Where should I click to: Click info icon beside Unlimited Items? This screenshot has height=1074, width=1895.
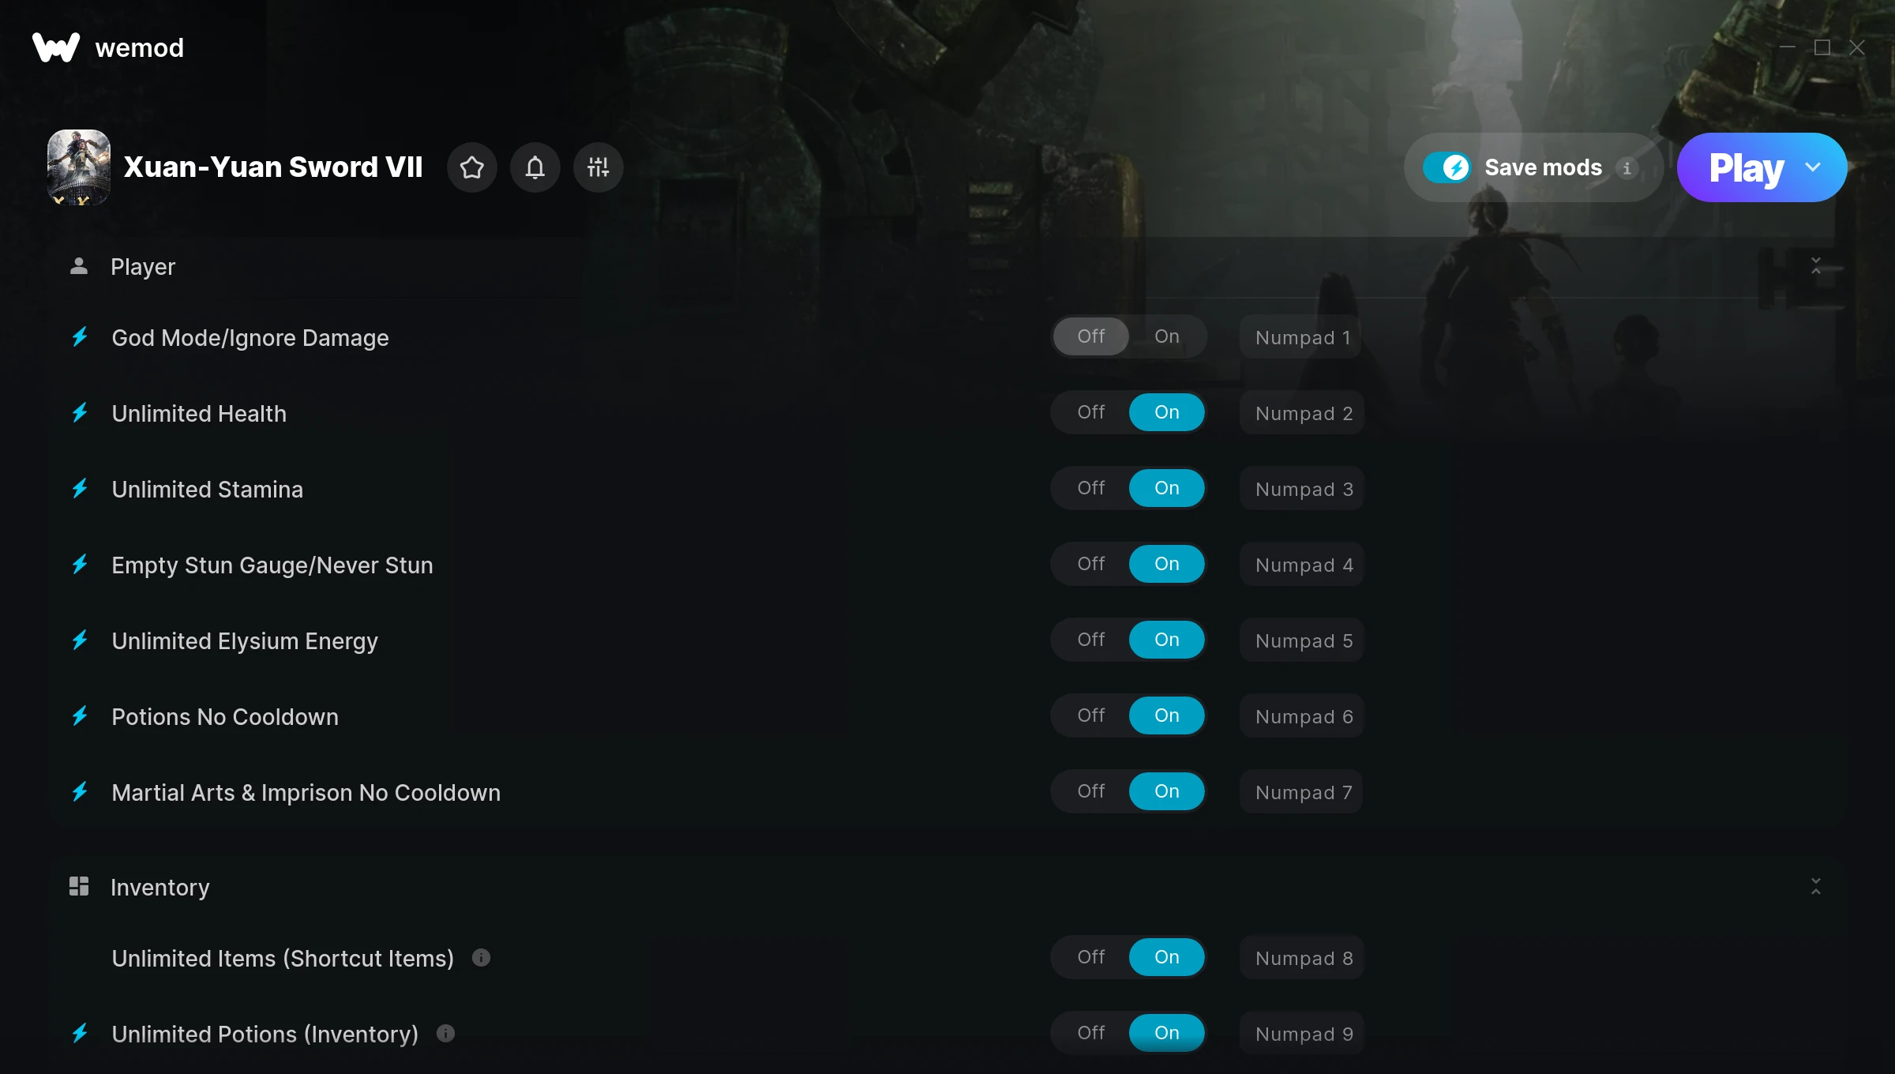coord(481,958)
